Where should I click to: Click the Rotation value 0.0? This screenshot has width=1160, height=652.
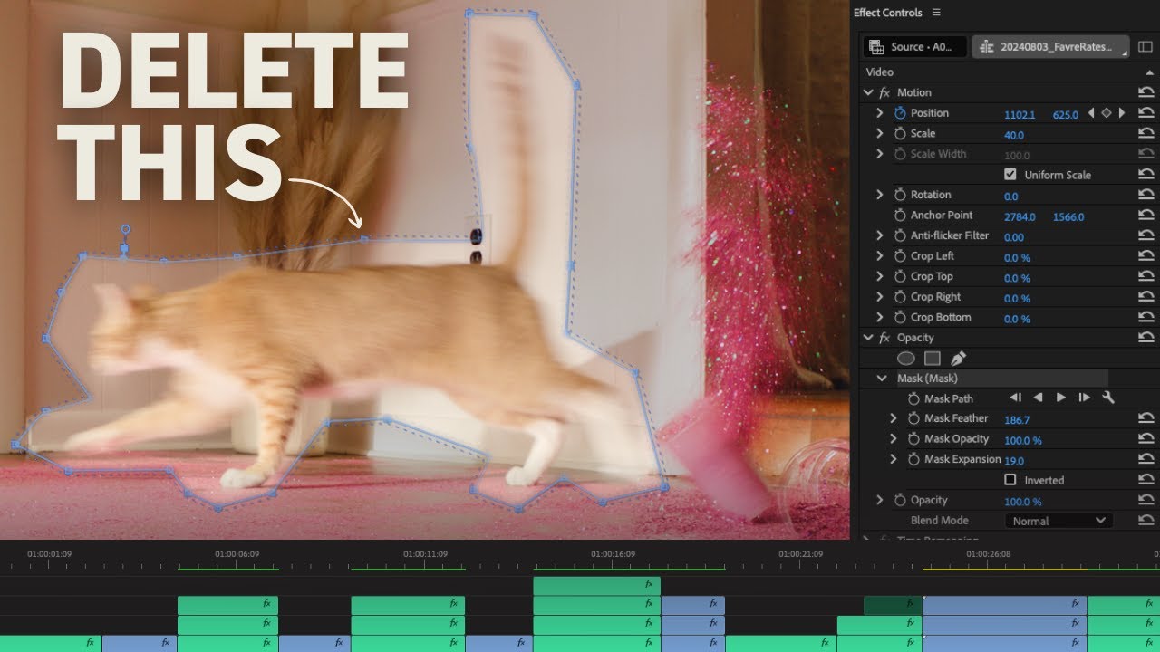1011,197
